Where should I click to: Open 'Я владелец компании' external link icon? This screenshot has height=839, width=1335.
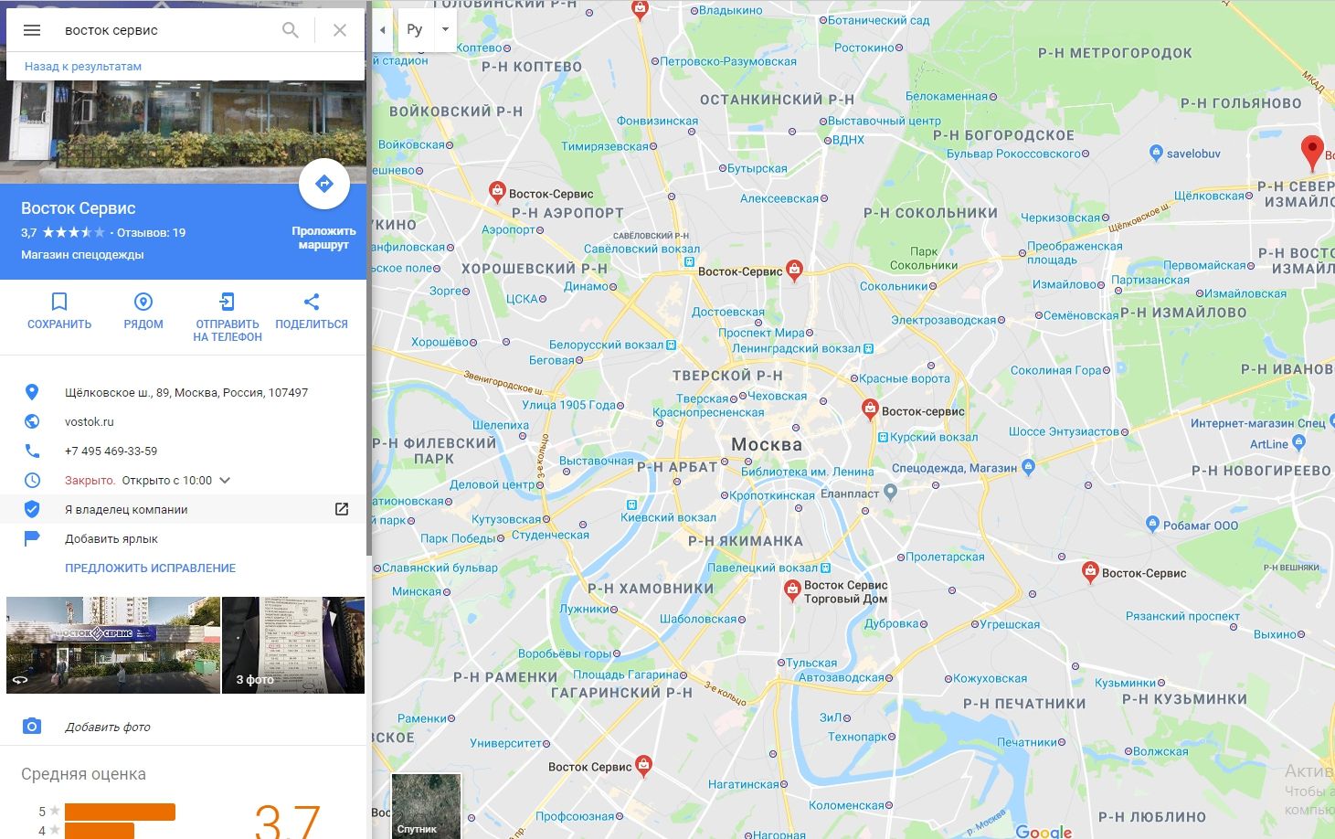coord(342,509)
